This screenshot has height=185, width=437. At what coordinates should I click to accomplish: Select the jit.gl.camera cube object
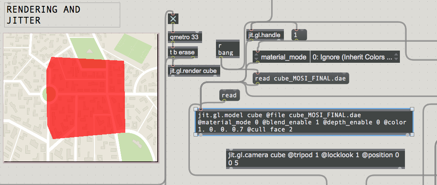(315, 159)
